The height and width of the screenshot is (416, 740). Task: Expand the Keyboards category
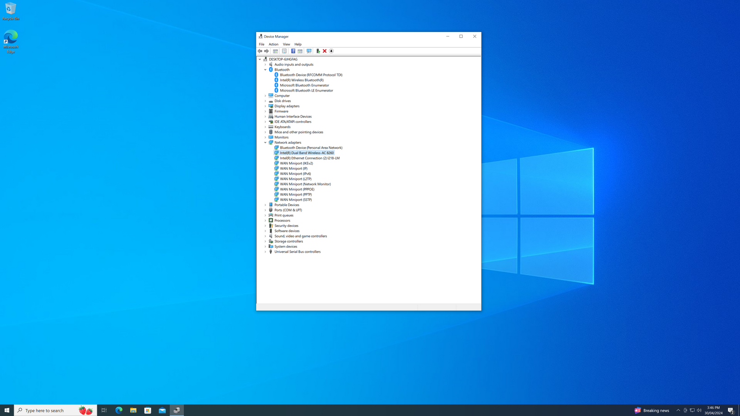click(x=265, y=127)
